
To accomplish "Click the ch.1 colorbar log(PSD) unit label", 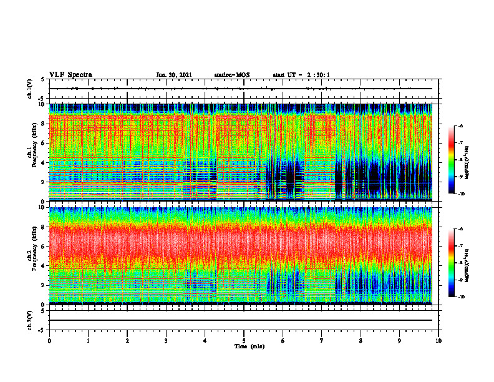I will click(467, 163).
